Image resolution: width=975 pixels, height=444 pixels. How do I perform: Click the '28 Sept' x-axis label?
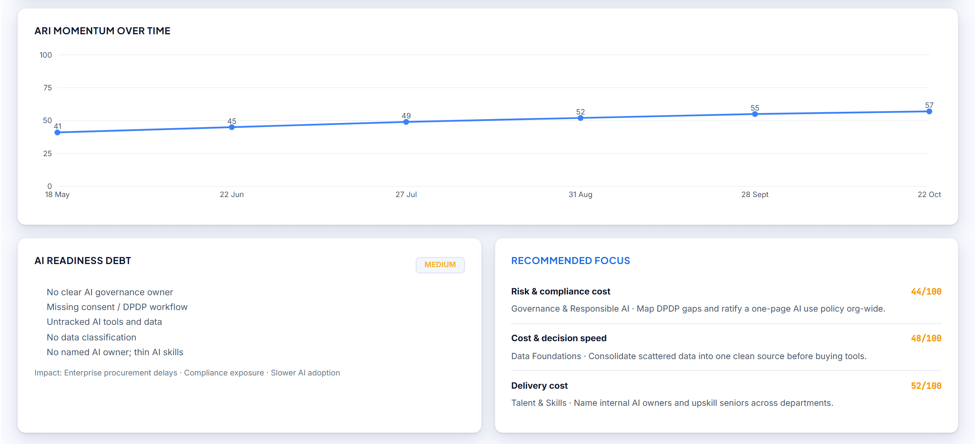click(x=755, y=194)
